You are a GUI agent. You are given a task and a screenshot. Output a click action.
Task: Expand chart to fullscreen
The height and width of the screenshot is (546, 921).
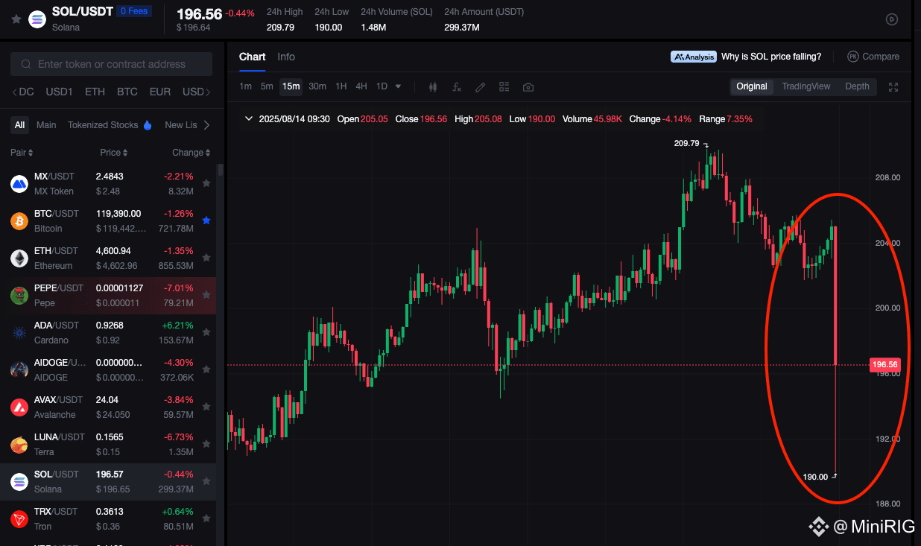893,86
